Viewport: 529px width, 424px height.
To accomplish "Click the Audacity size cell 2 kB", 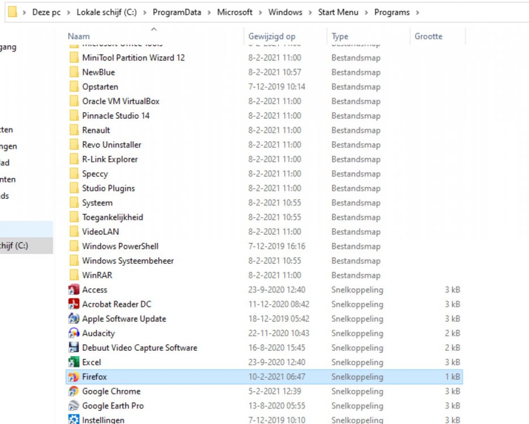I will click(x=453, y=333).
